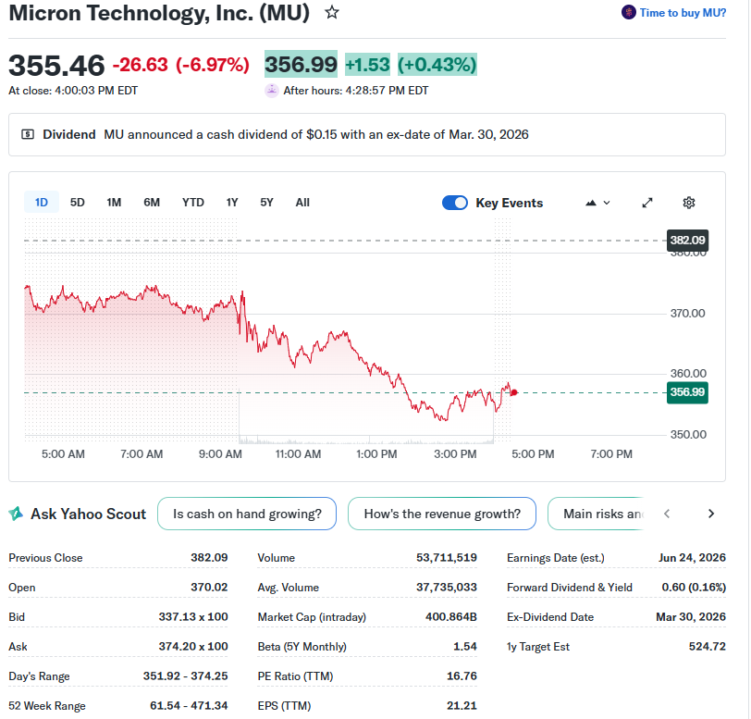The height and width of the screenshot is (719, 751).
Task: Click the green 356.99 price label on chart
Action: click(687, 392)
